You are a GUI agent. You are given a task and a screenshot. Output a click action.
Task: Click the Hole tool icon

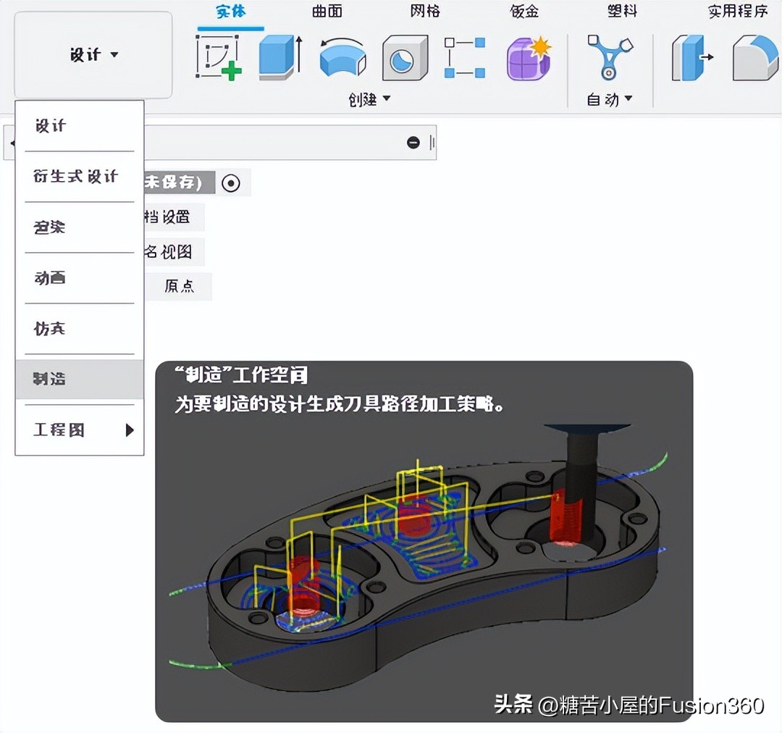click(404, 58)
